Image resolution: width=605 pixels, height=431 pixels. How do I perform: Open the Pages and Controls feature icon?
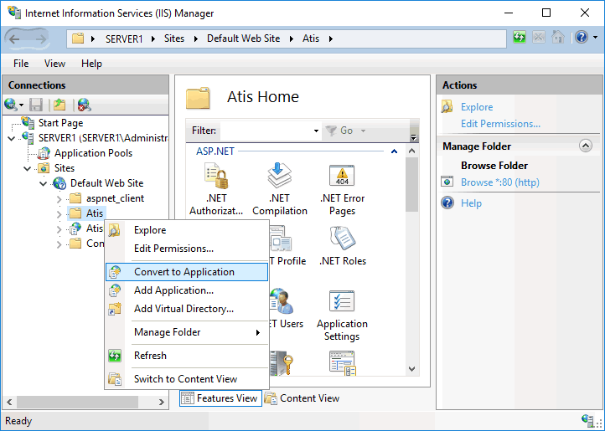tap(342, 362)
